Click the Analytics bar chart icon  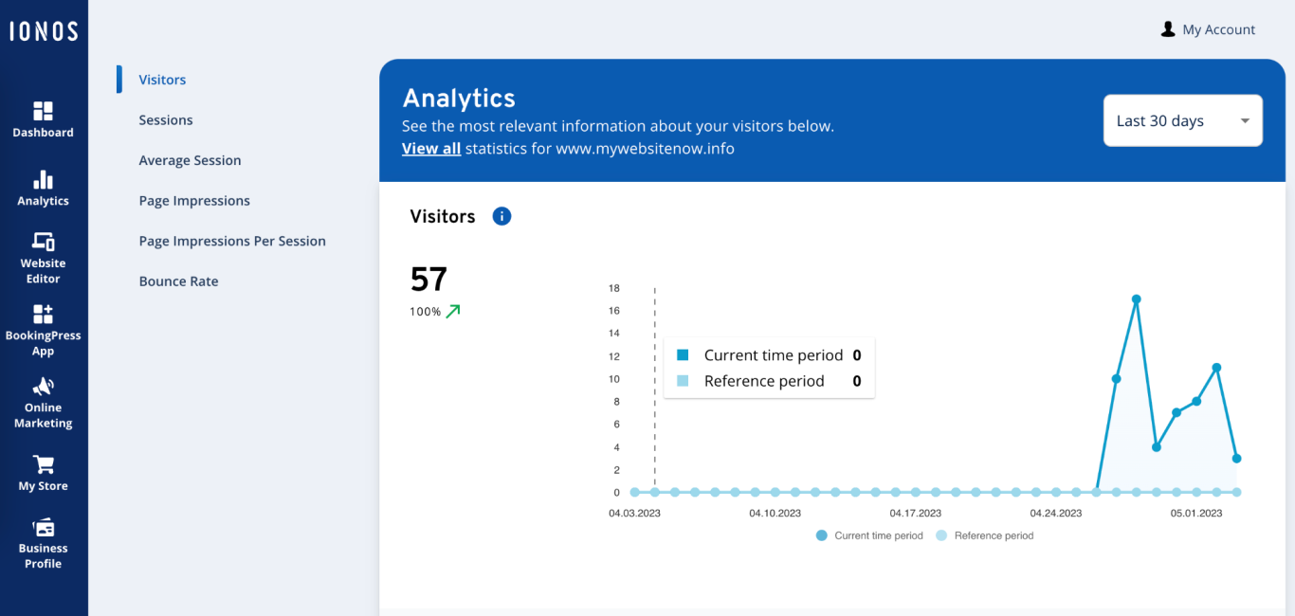44,179
